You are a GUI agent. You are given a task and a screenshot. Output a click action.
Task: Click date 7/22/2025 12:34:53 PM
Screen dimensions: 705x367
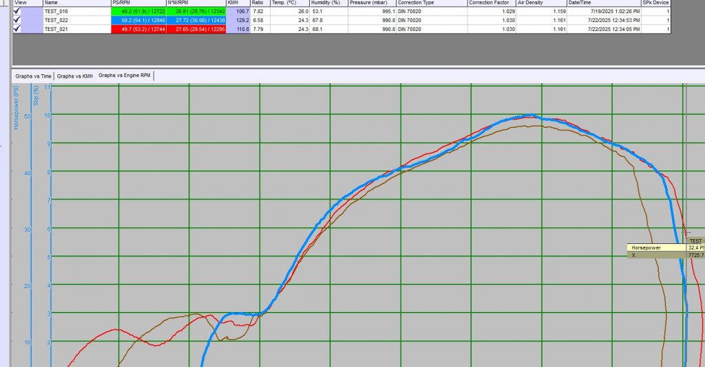pos(613,20)
